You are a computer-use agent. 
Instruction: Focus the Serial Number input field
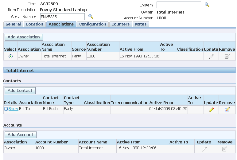coord(62,17)
